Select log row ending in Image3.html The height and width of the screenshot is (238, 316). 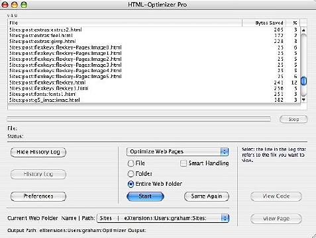pyautogui.click(x=154, y=65)
